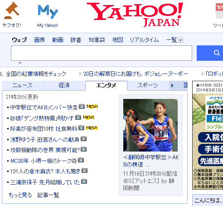The width and height of the screenshot is (223, 206).
Task: Open headline 紗綾「デング熱特需」明かす
Action: 42,118
